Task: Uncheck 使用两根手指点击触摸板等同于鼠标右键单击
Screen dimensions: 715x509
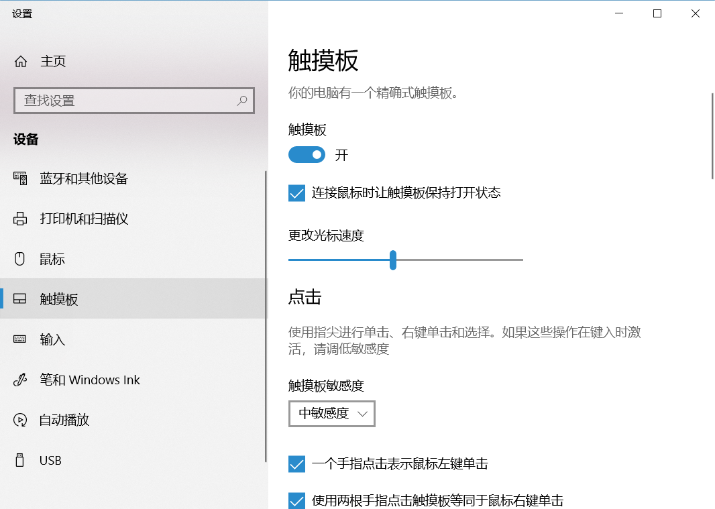Action: coord(296,500)
